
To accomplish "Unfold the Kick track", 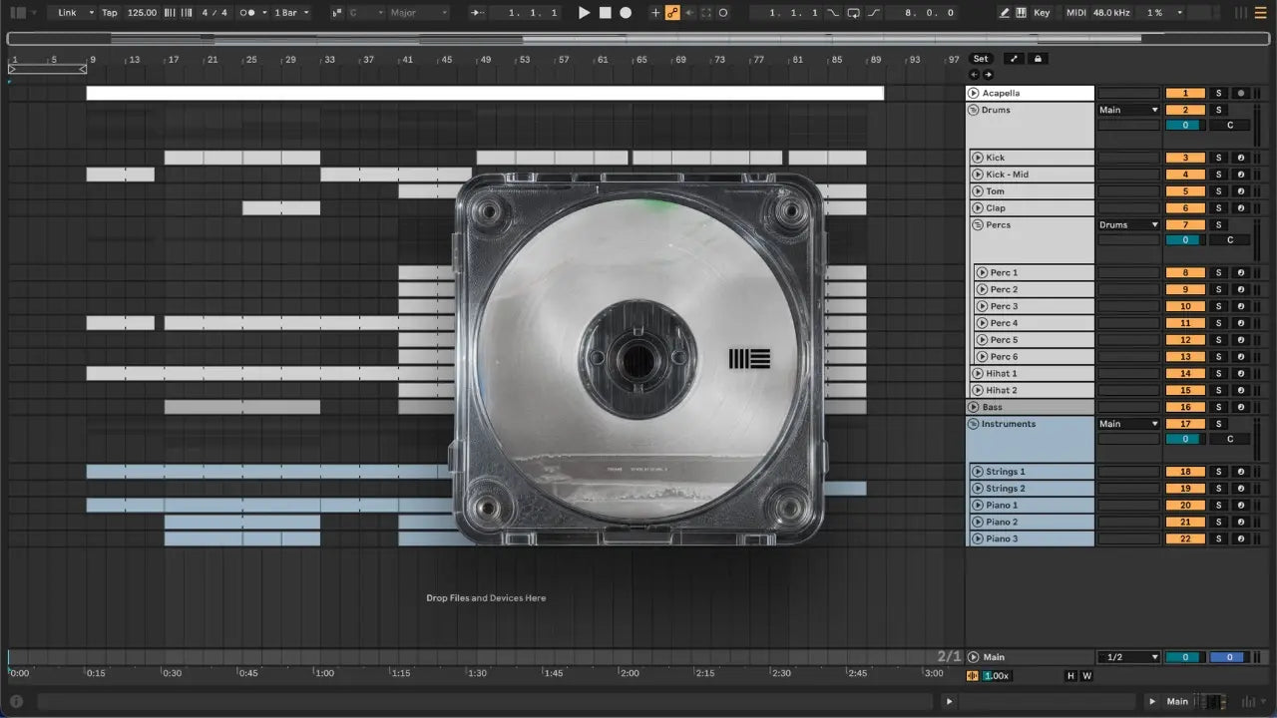I will [979, 158].
